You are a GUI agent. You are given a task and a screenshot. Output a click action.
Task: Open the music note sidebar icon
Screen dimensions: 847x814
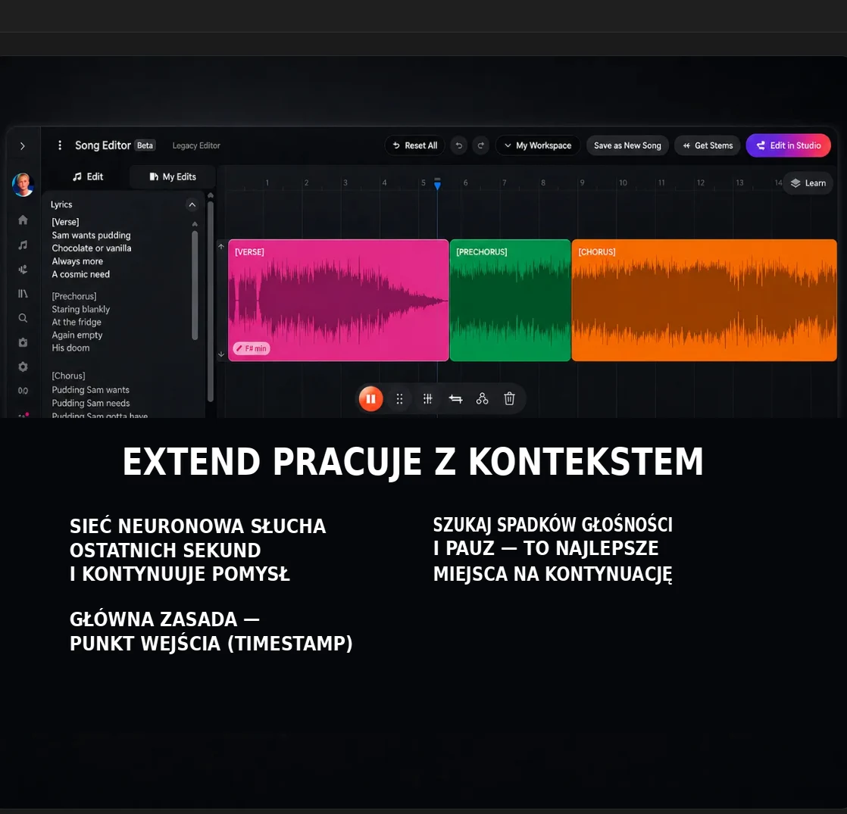[x=23, y=245]
